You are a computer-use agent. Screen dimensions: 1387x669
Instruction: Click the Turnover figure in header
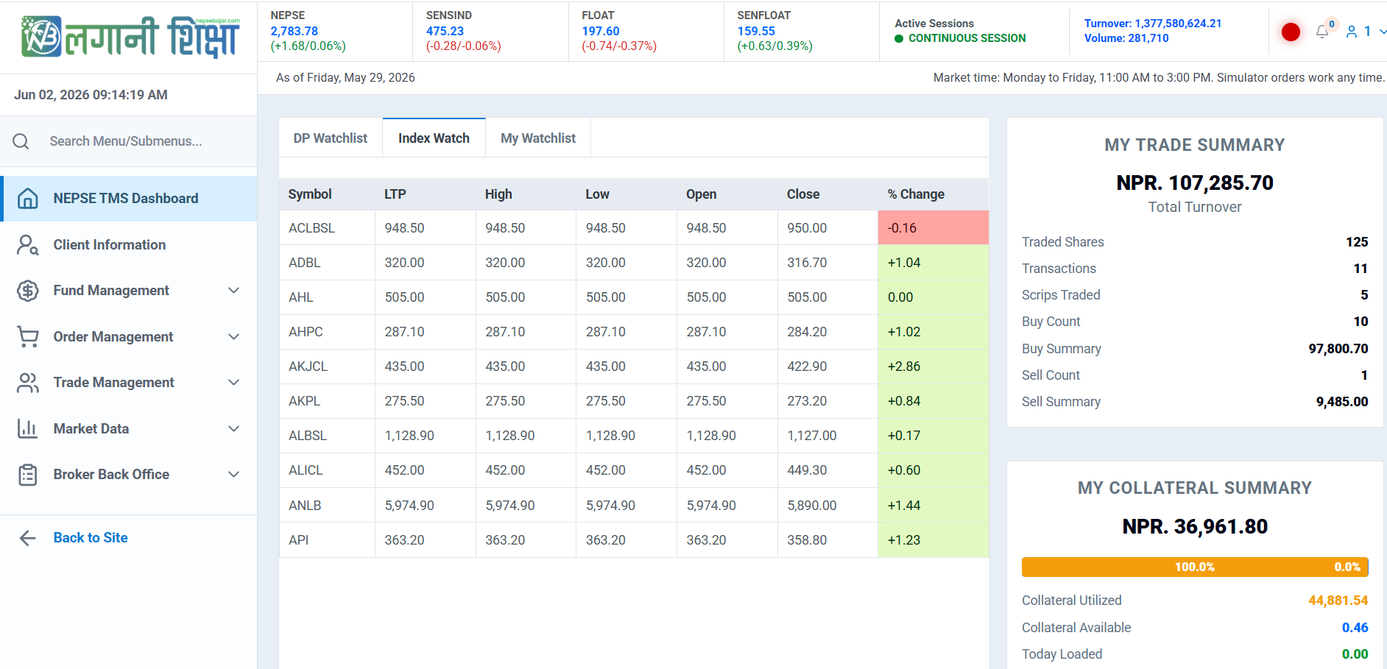(x=1153, y=24)
